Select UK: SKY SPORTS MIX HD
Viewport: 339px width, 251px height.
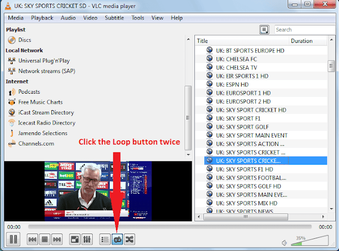coord(246,203)
